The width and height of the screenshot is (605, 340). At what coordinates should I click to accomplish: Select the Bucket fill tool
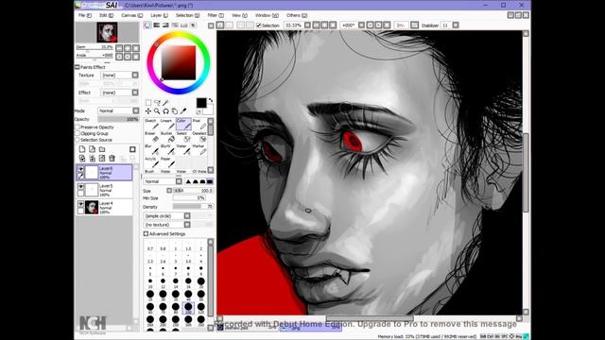tap(166, 137)
